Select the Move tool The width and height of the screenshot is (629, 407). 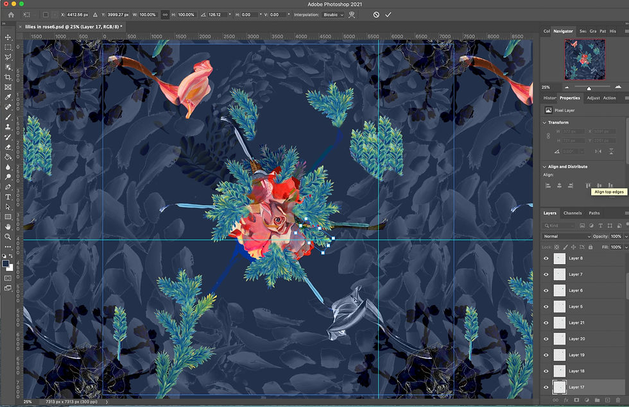point(8,37)
